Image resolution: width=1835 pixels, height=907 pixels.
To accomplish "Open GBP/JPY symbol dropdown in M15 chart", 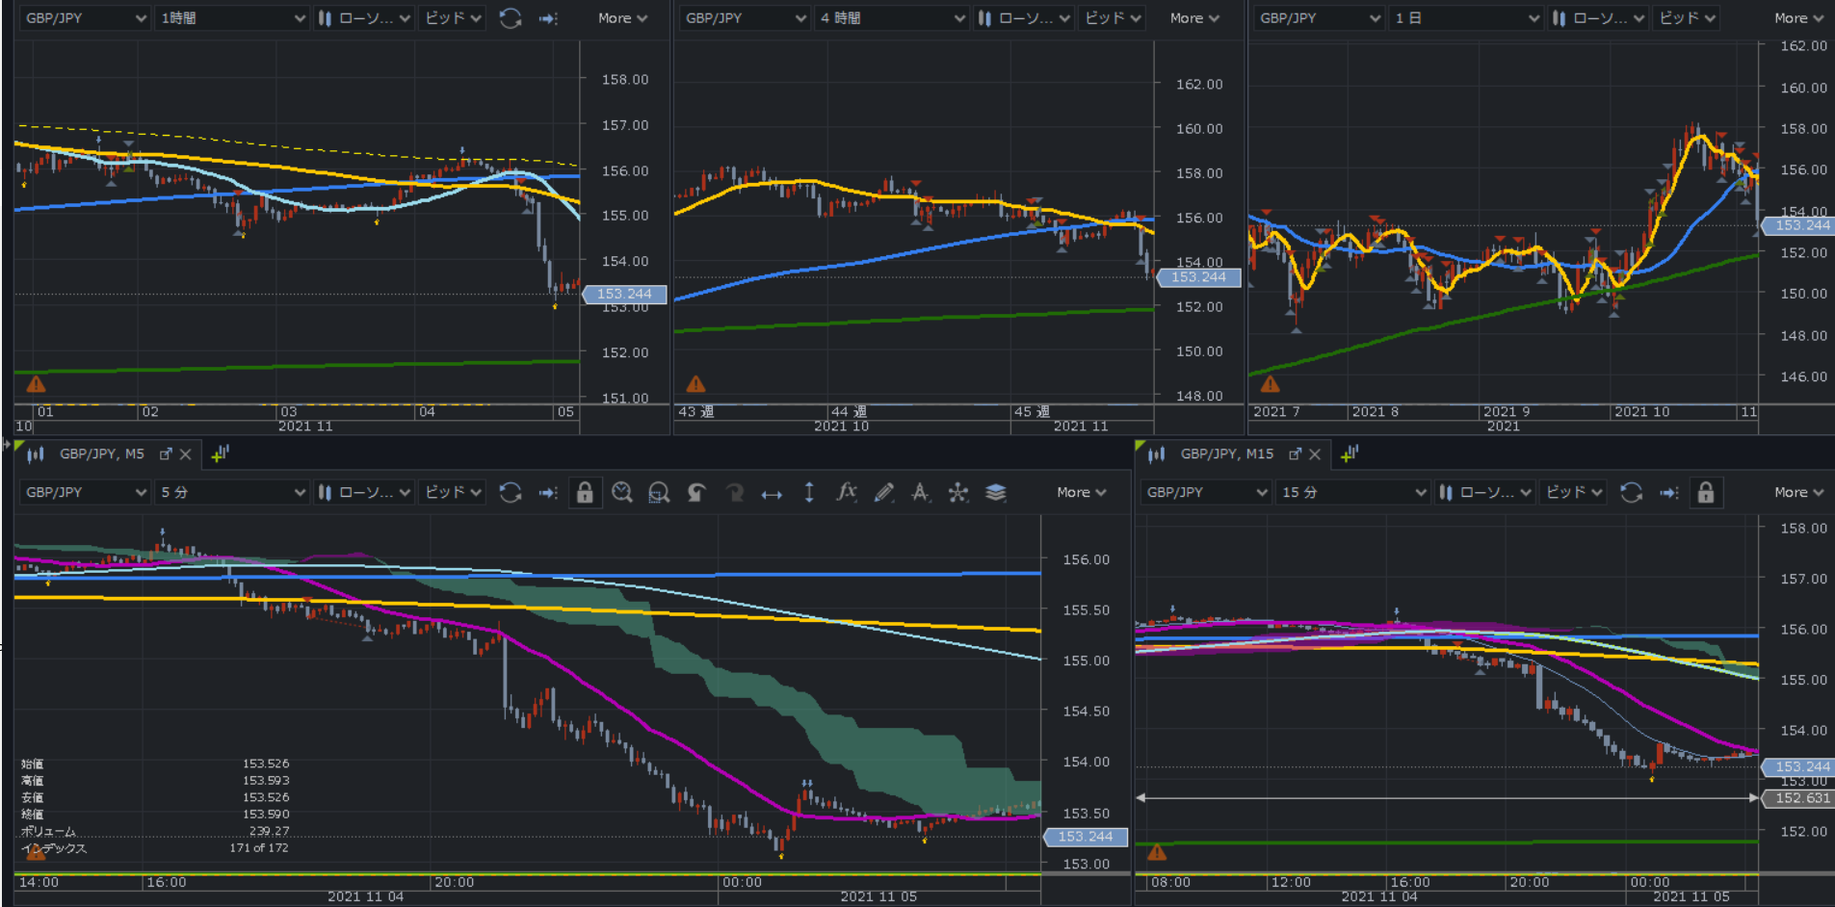I will pyautogui.click(x=1206, y=492).
